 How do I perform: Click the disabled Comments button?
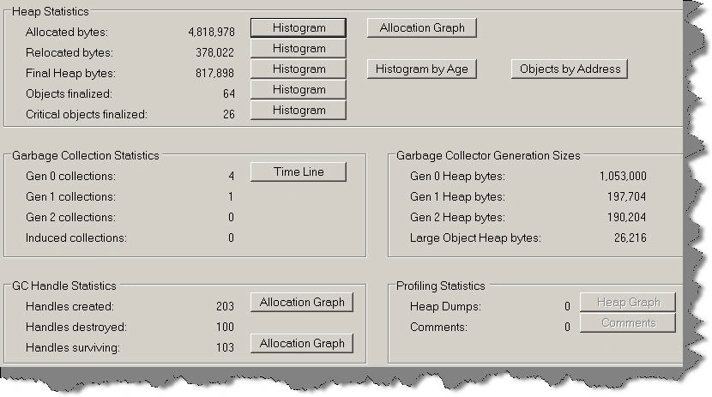pyautogui.click(x=628, y=323)
